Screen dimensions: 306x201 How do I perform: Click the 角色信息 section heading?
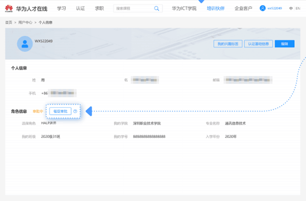[x=19, y=111]
